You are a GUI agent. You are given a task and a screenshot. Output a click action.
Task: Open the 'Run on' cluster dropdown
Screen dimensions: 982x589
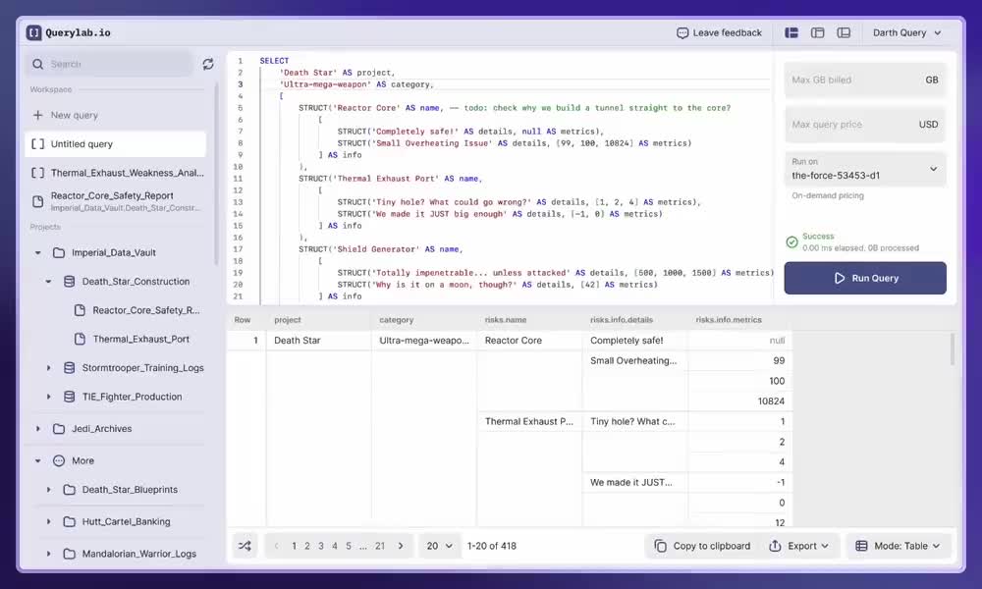(x=864, y=170)
